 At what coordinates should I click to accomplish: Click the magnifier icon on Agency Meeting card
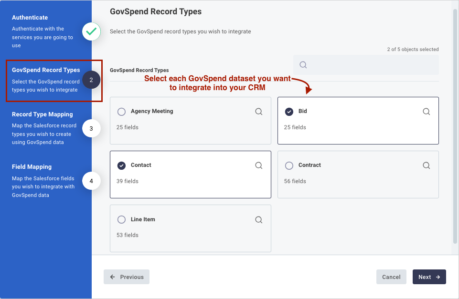click(258, 112)
